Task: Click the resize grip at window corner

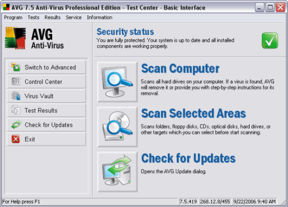Action: (x=284, y=202)
